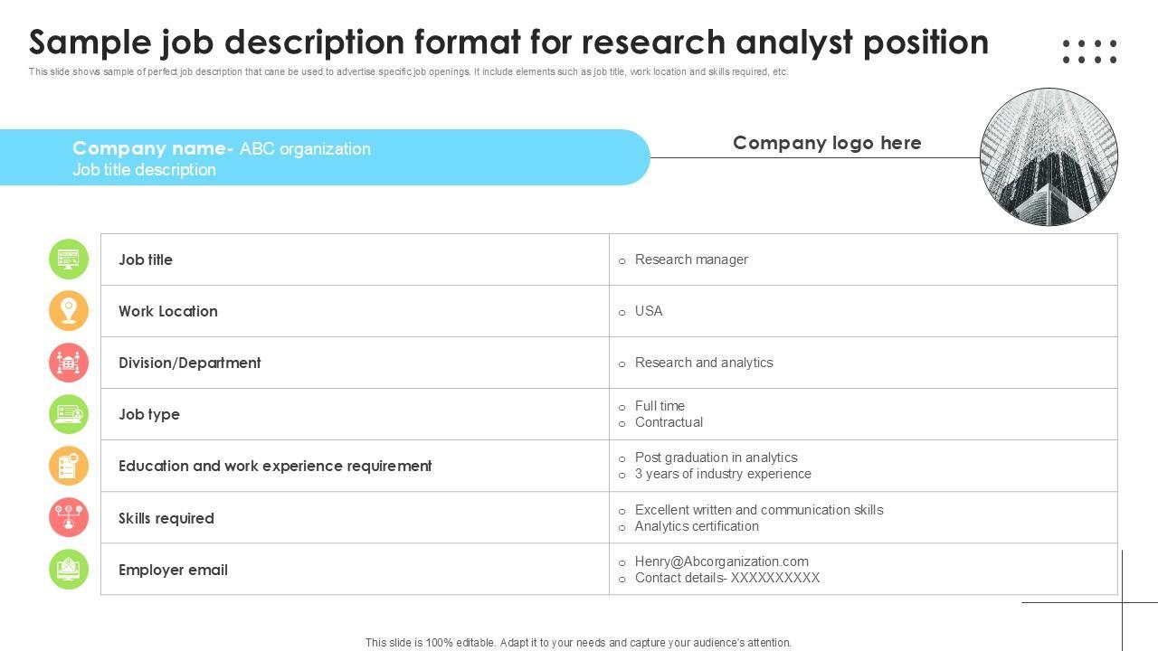Image resolution: width=1158 pixels, height=651 pixels.
Task: Click the red Division/Department icon
Action: (69, 363)
